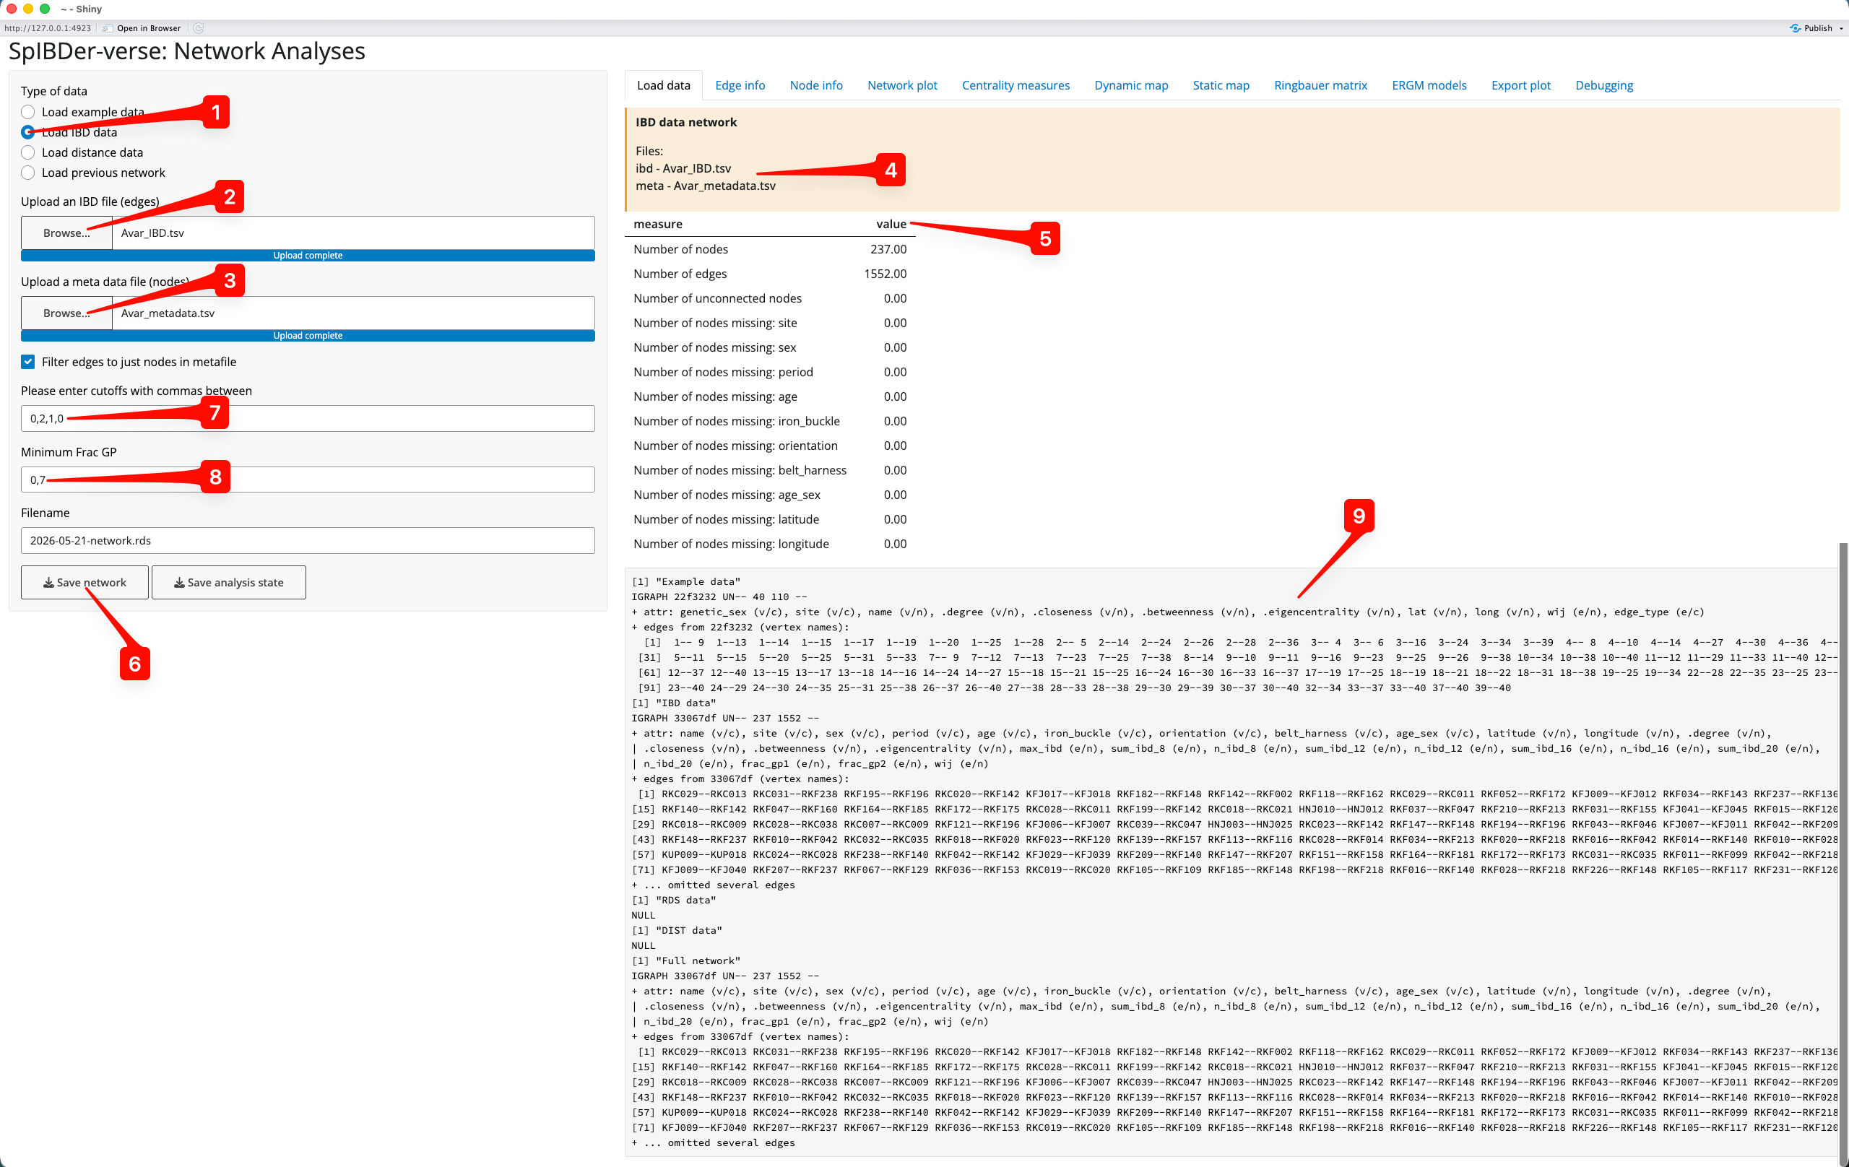The image size is (1849, 1167).
Task: Select the Load distance data radio button
Action: (27, 152)
